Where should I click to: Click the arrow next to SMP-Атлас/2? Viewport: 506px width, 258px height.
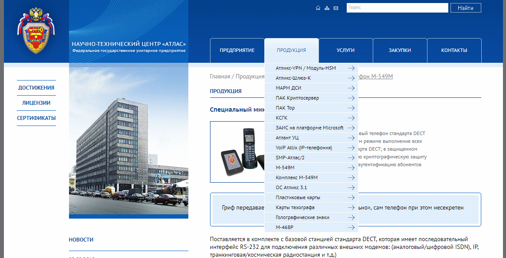click(351, 158)
